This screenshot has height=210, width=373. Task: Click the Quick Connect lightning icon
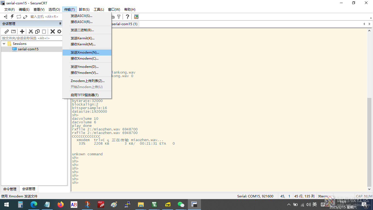tap(12, 17)
